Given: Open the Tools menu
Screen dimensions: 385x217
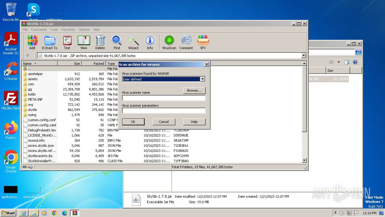Looking at the screenshot, I should pos(54,30).
